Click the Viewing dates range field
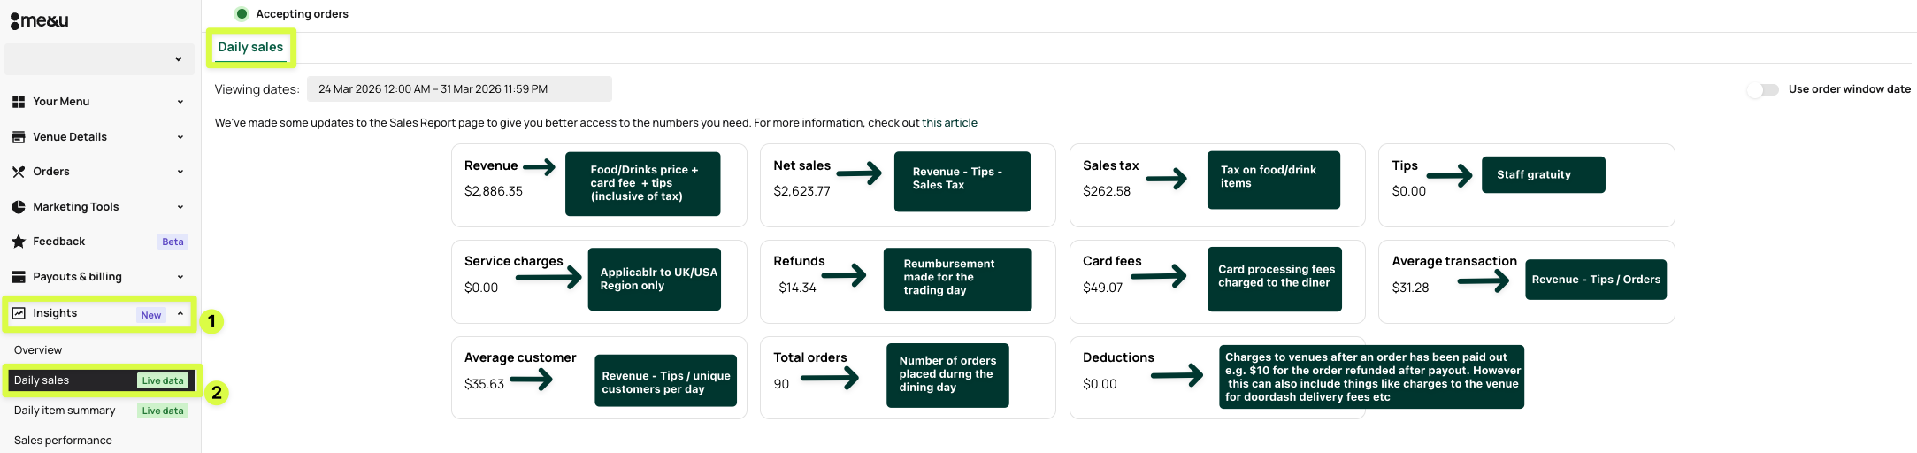Image resolution: width=1917 pixels, height=453 pixels. 459,89
